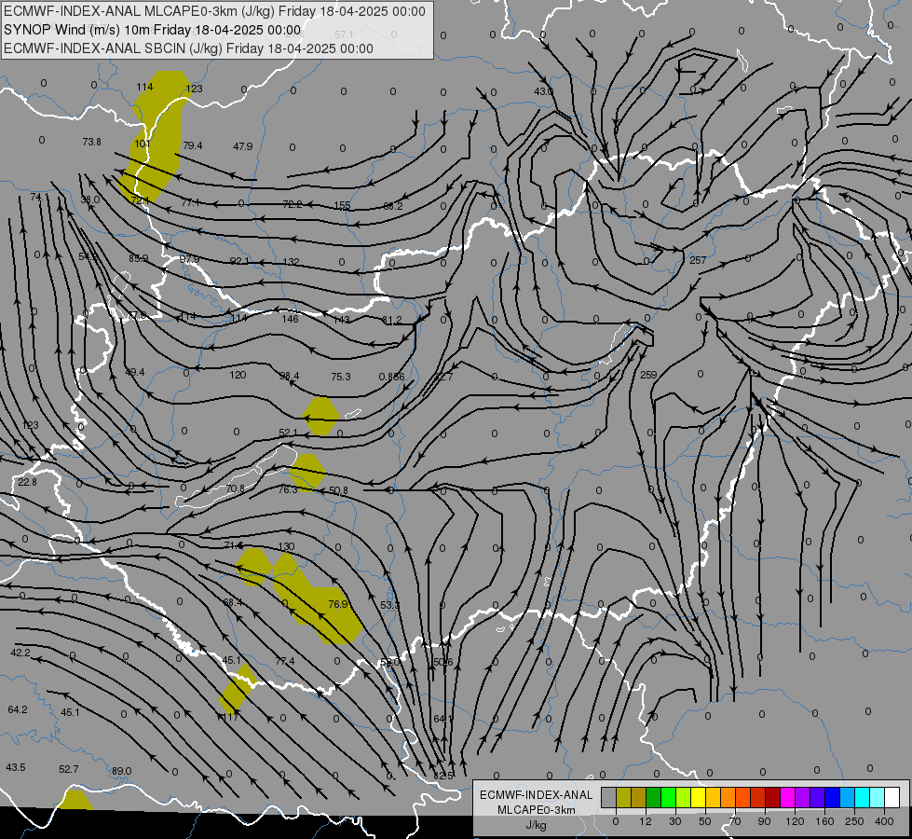
Task: Click the legend tick label '160'
Action: 824,821
